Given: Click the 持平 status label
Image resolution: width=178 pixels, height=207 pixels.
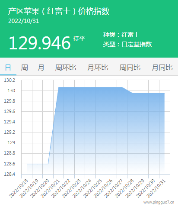Looking at the screenshot, I should click(x=79, y=39).
